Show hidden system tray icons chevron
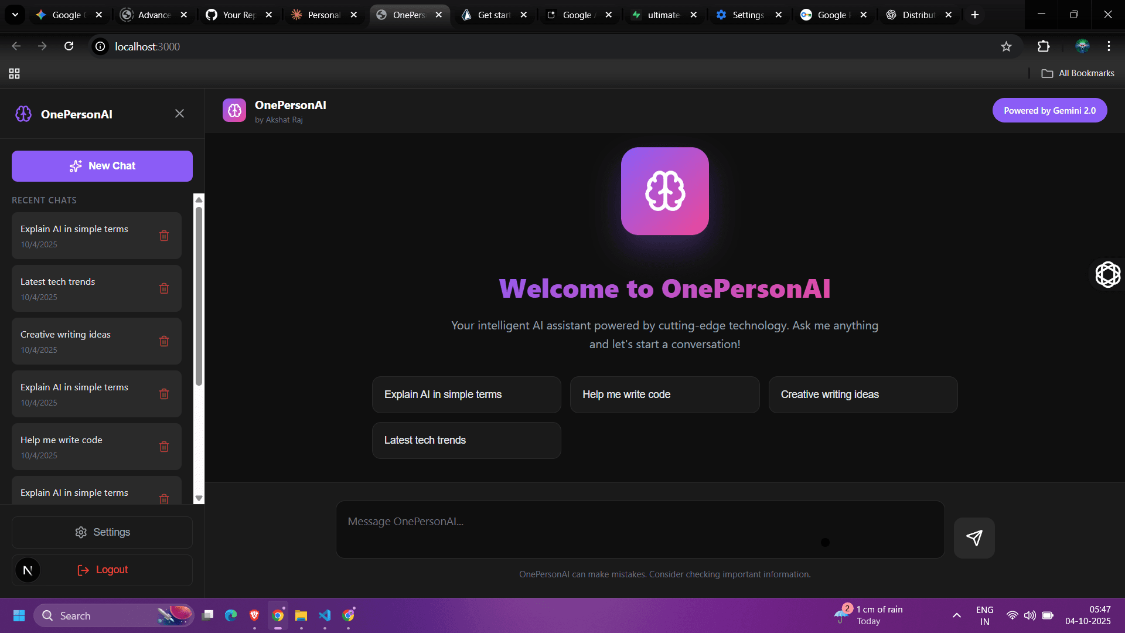1125x633 pixels. pos(956,615)
